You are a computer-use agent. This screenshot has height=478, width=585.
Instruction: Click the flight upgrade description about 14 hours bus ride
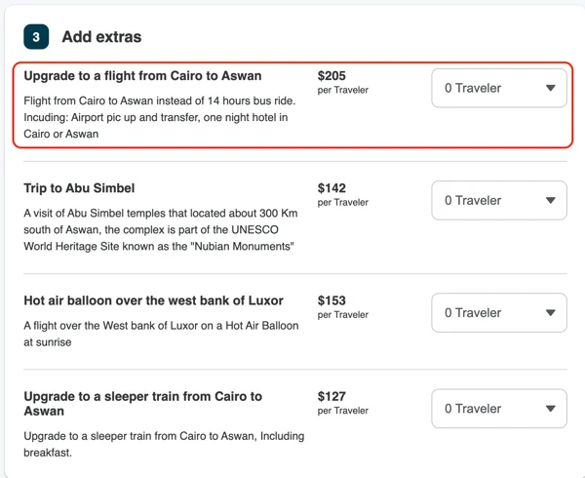coord(160,117)
